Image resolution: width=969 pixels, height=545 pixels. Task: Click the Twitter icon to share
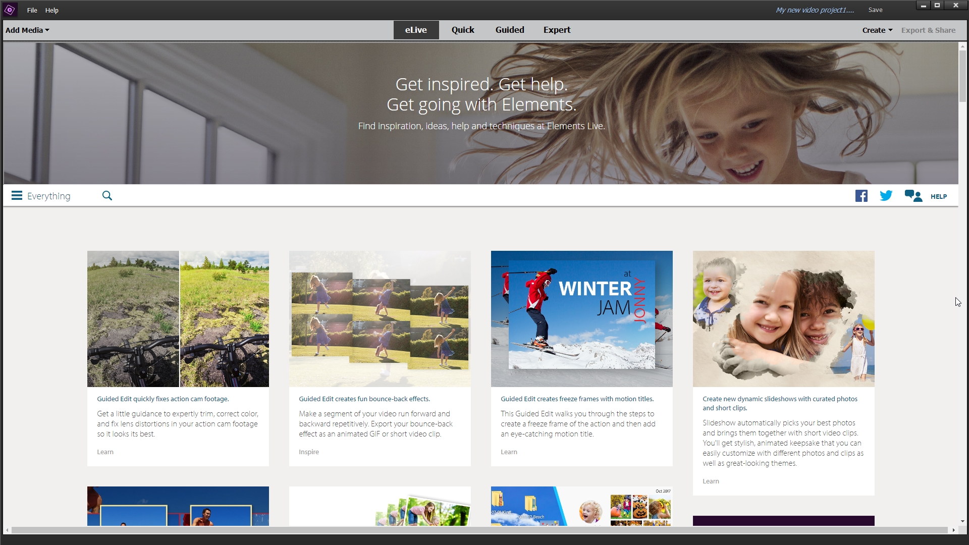click(886, 196)
